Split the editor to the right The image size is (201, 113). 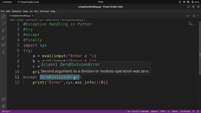click(194, 16)
